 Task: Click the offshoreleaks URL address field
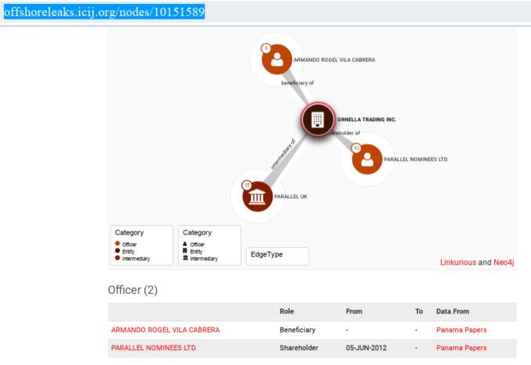pyautogui.click(x=105, y=12)
